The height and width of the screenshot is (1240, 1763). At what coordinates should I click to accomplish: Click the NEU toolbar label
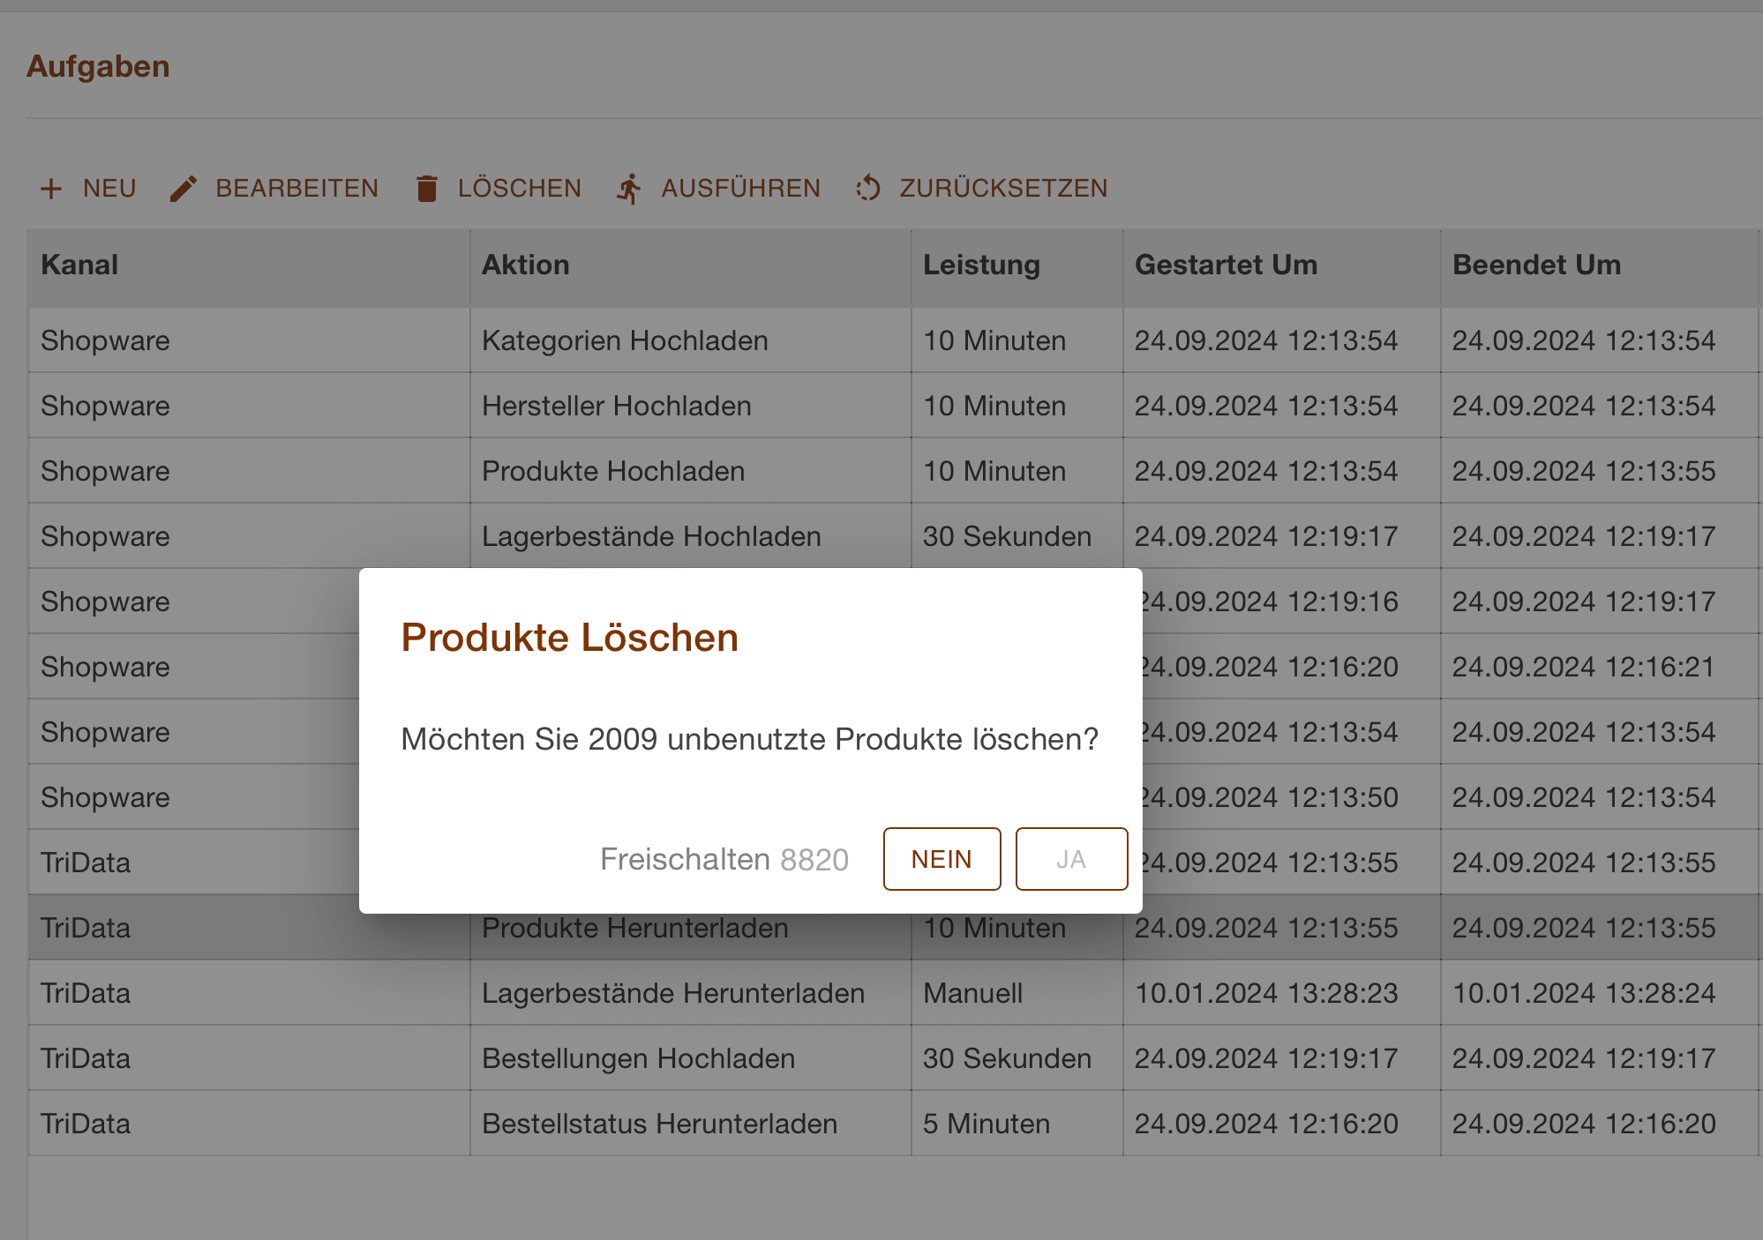click(109, 189)
